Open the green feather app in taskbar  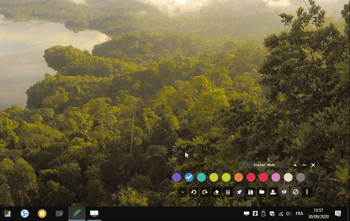[x=77, y=214]
